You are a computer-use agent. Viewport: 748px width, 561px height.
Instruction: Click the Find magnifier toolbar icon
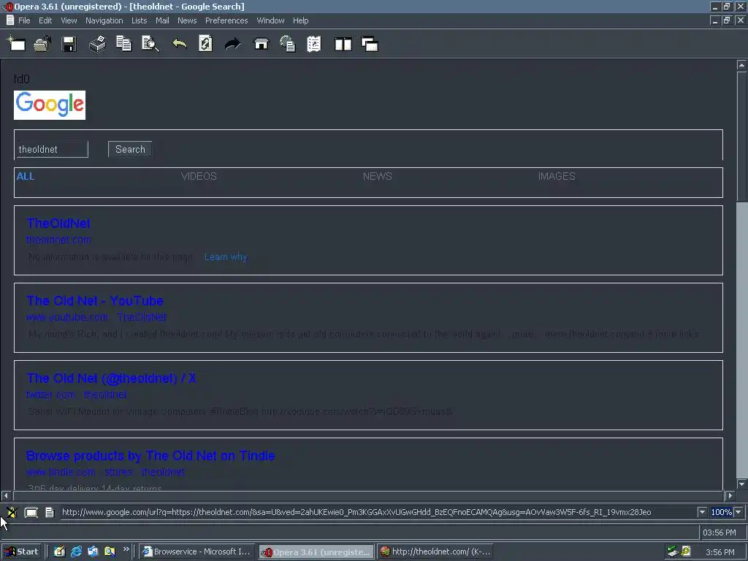[150, 44]
